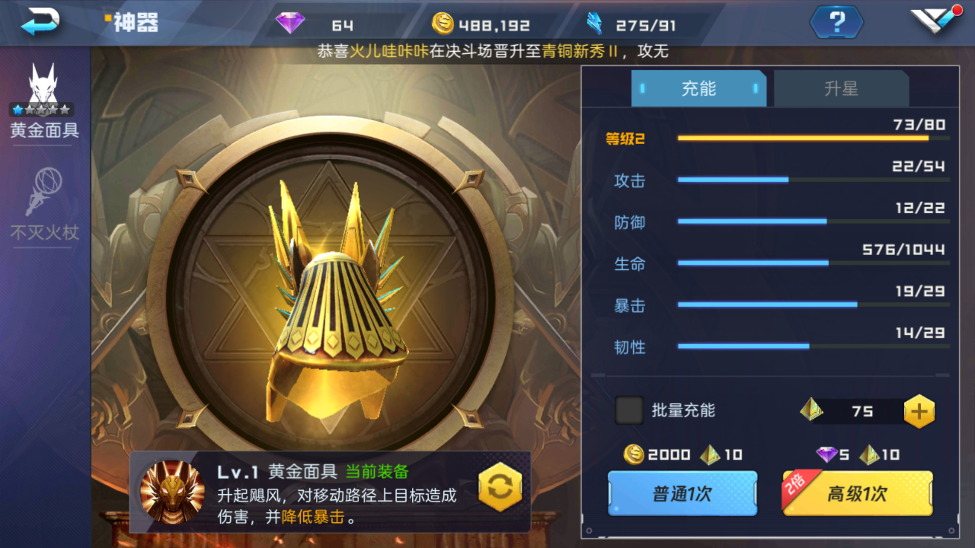Open the help question mark icon
The image size is (975, 548).
click(836, 22)
